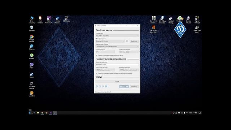This screenshot has height=130, width=231.
Task: Open the Размер кластера dropdown
Action: point(129,70)
